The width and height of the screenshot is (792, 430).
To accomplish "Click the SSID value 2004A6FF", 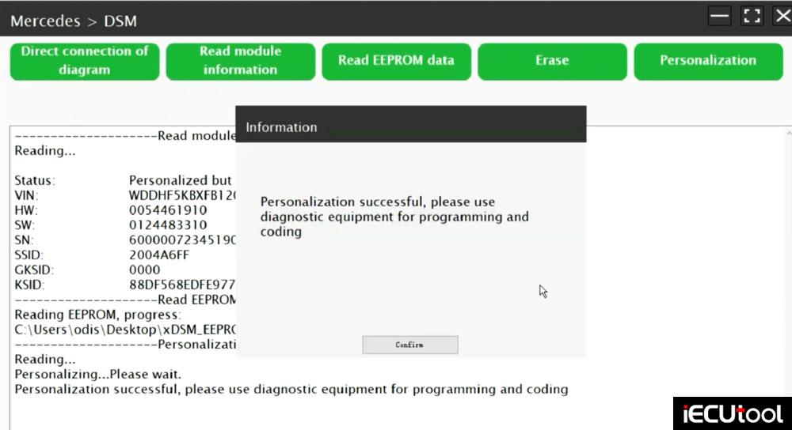I will click(159, 255).
